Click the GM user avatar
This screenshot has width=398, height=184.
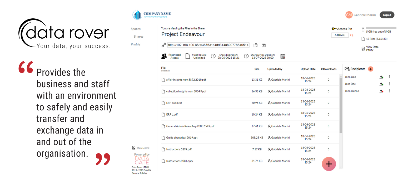tap(349, 15)
